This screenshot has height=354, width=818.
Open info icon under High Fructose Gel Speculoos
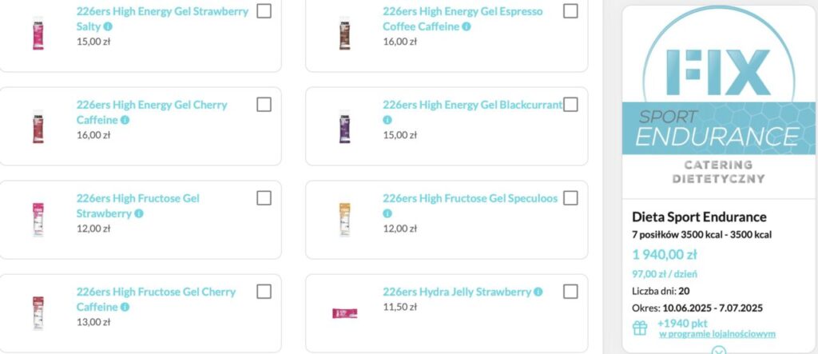tap(387, 213)
